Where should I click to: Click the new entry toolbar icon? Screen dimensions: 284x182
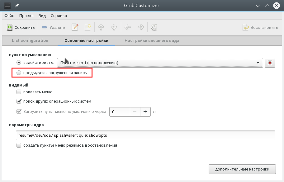click(x=88, y=27)
